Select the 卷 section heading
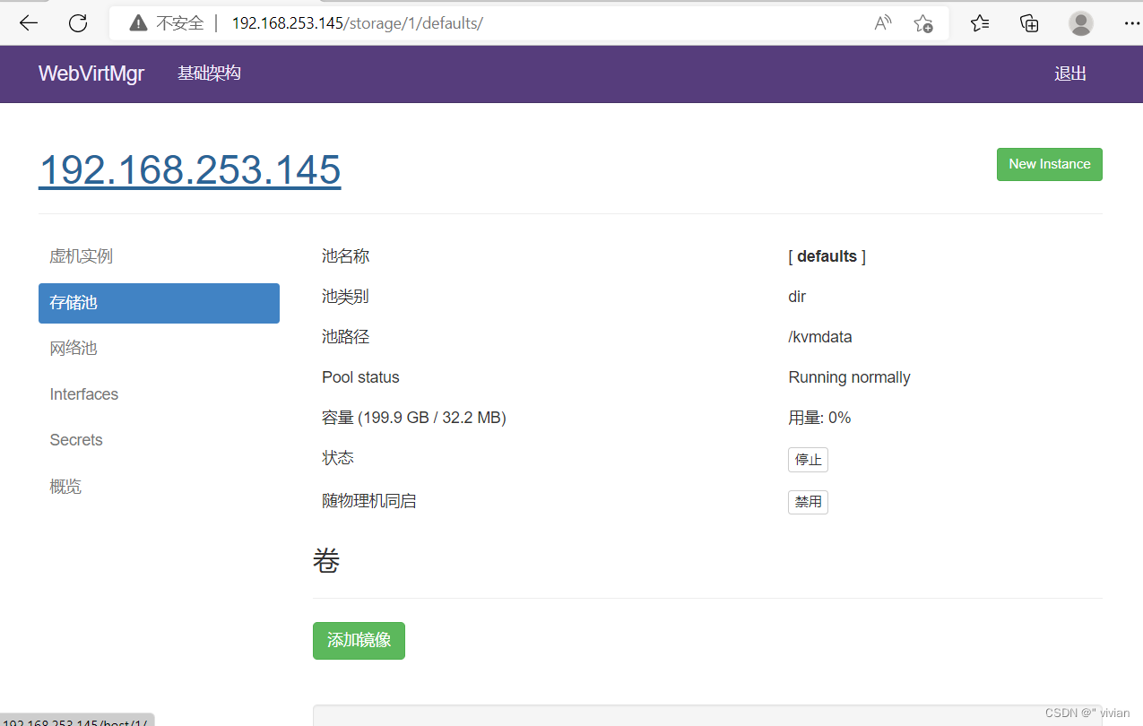 (x=326, y=561)
